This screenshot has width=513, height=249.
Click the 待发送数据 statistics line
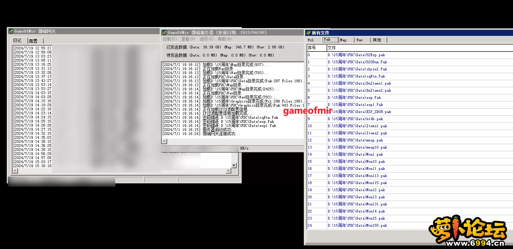220,55
